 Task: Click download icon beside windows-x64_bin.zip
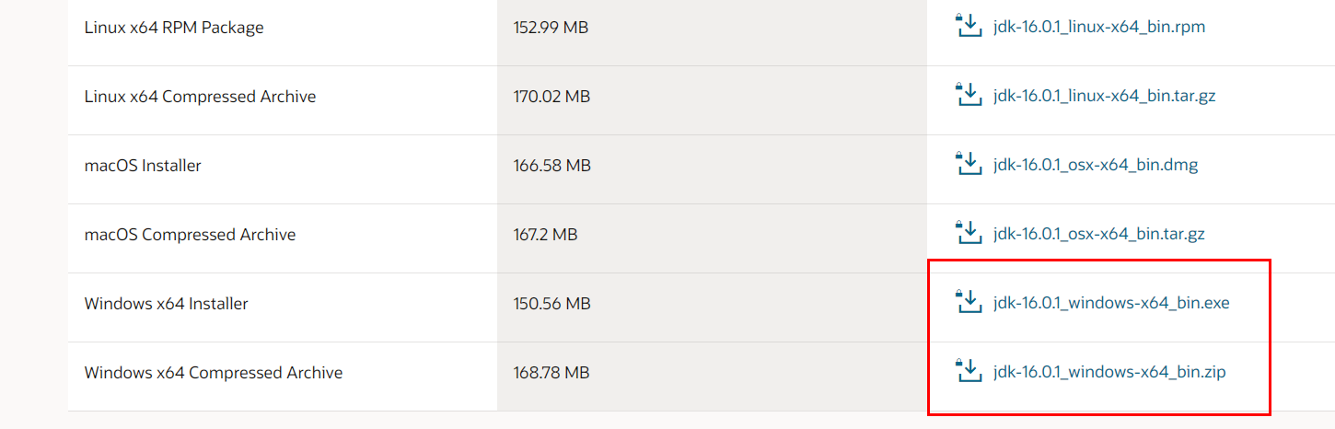[969, 371]
